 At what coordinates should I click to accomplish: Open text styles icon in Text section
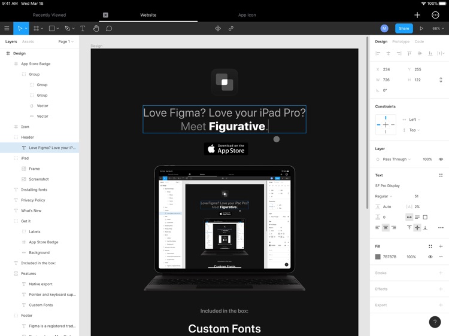click(441, 175)
